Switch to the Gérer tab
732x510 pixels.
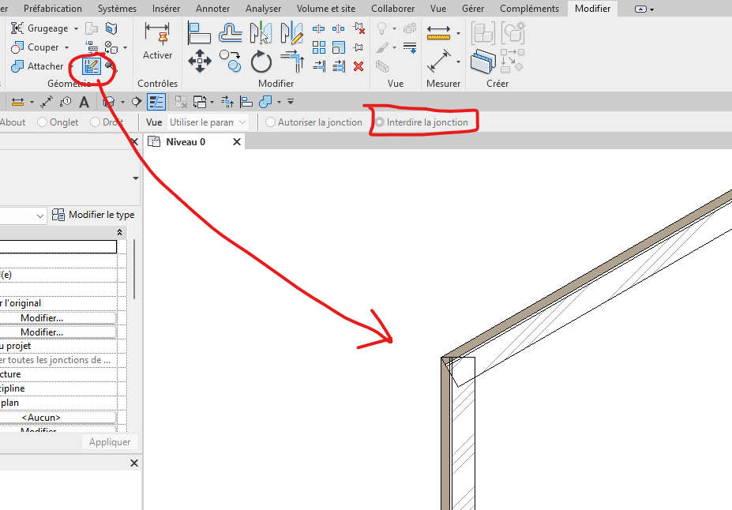click(473, 9)
